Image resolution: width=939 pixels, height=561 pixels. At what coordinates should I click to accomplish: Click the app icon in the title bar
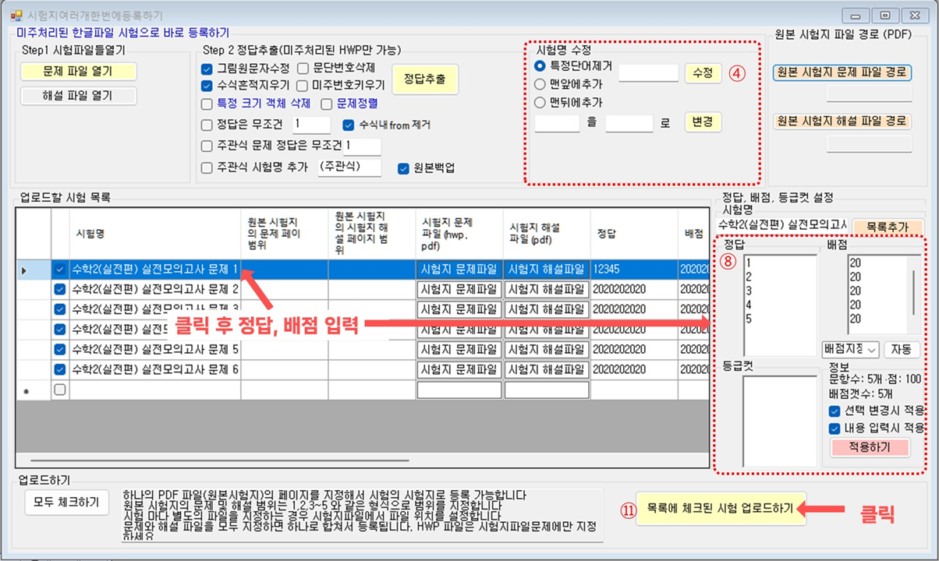pos(16,16)
